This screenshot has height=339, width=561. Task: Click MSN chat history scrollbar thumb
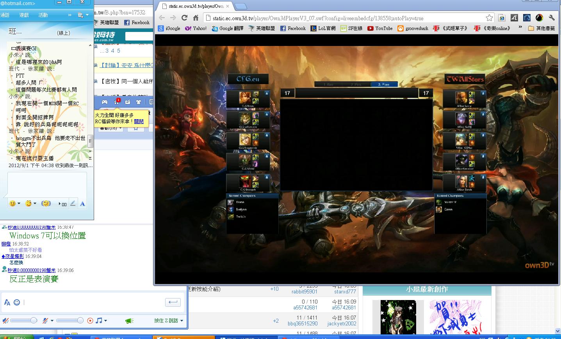coord(91,140)
